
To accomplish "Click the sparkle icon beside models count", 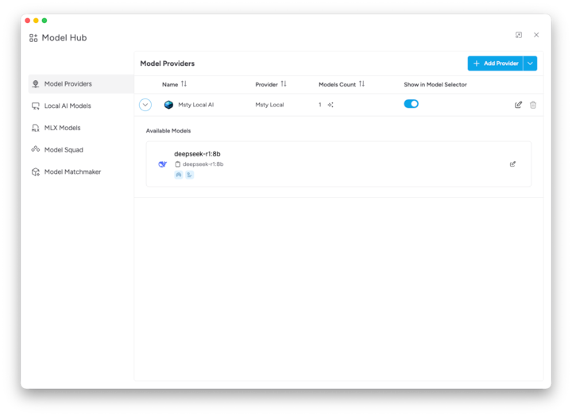I will (x=330, y=105).
